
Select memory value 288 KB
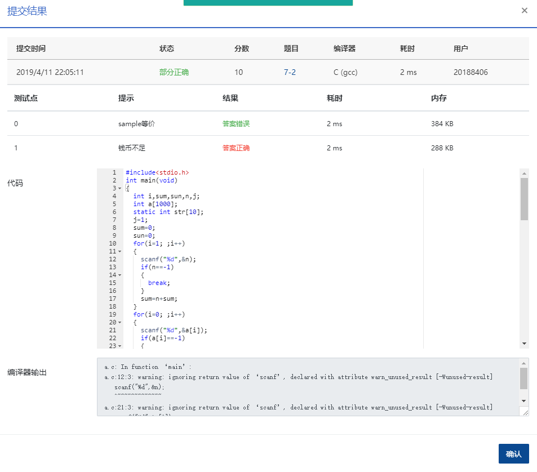tap(442, 148)
